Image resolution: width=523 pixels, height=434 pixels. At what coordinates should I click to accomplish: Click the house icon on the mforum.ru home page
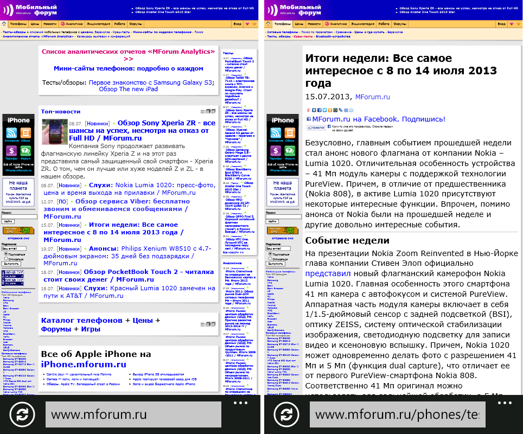4,24
